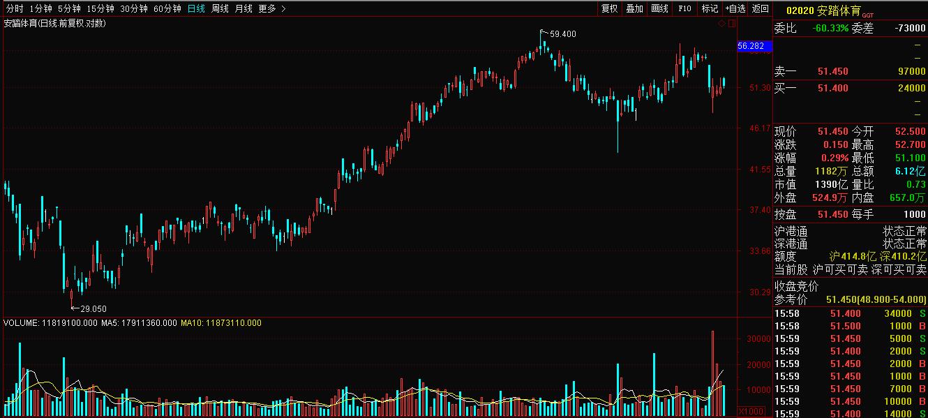Click the 59.400 high price label

click(x=562, y=33)
